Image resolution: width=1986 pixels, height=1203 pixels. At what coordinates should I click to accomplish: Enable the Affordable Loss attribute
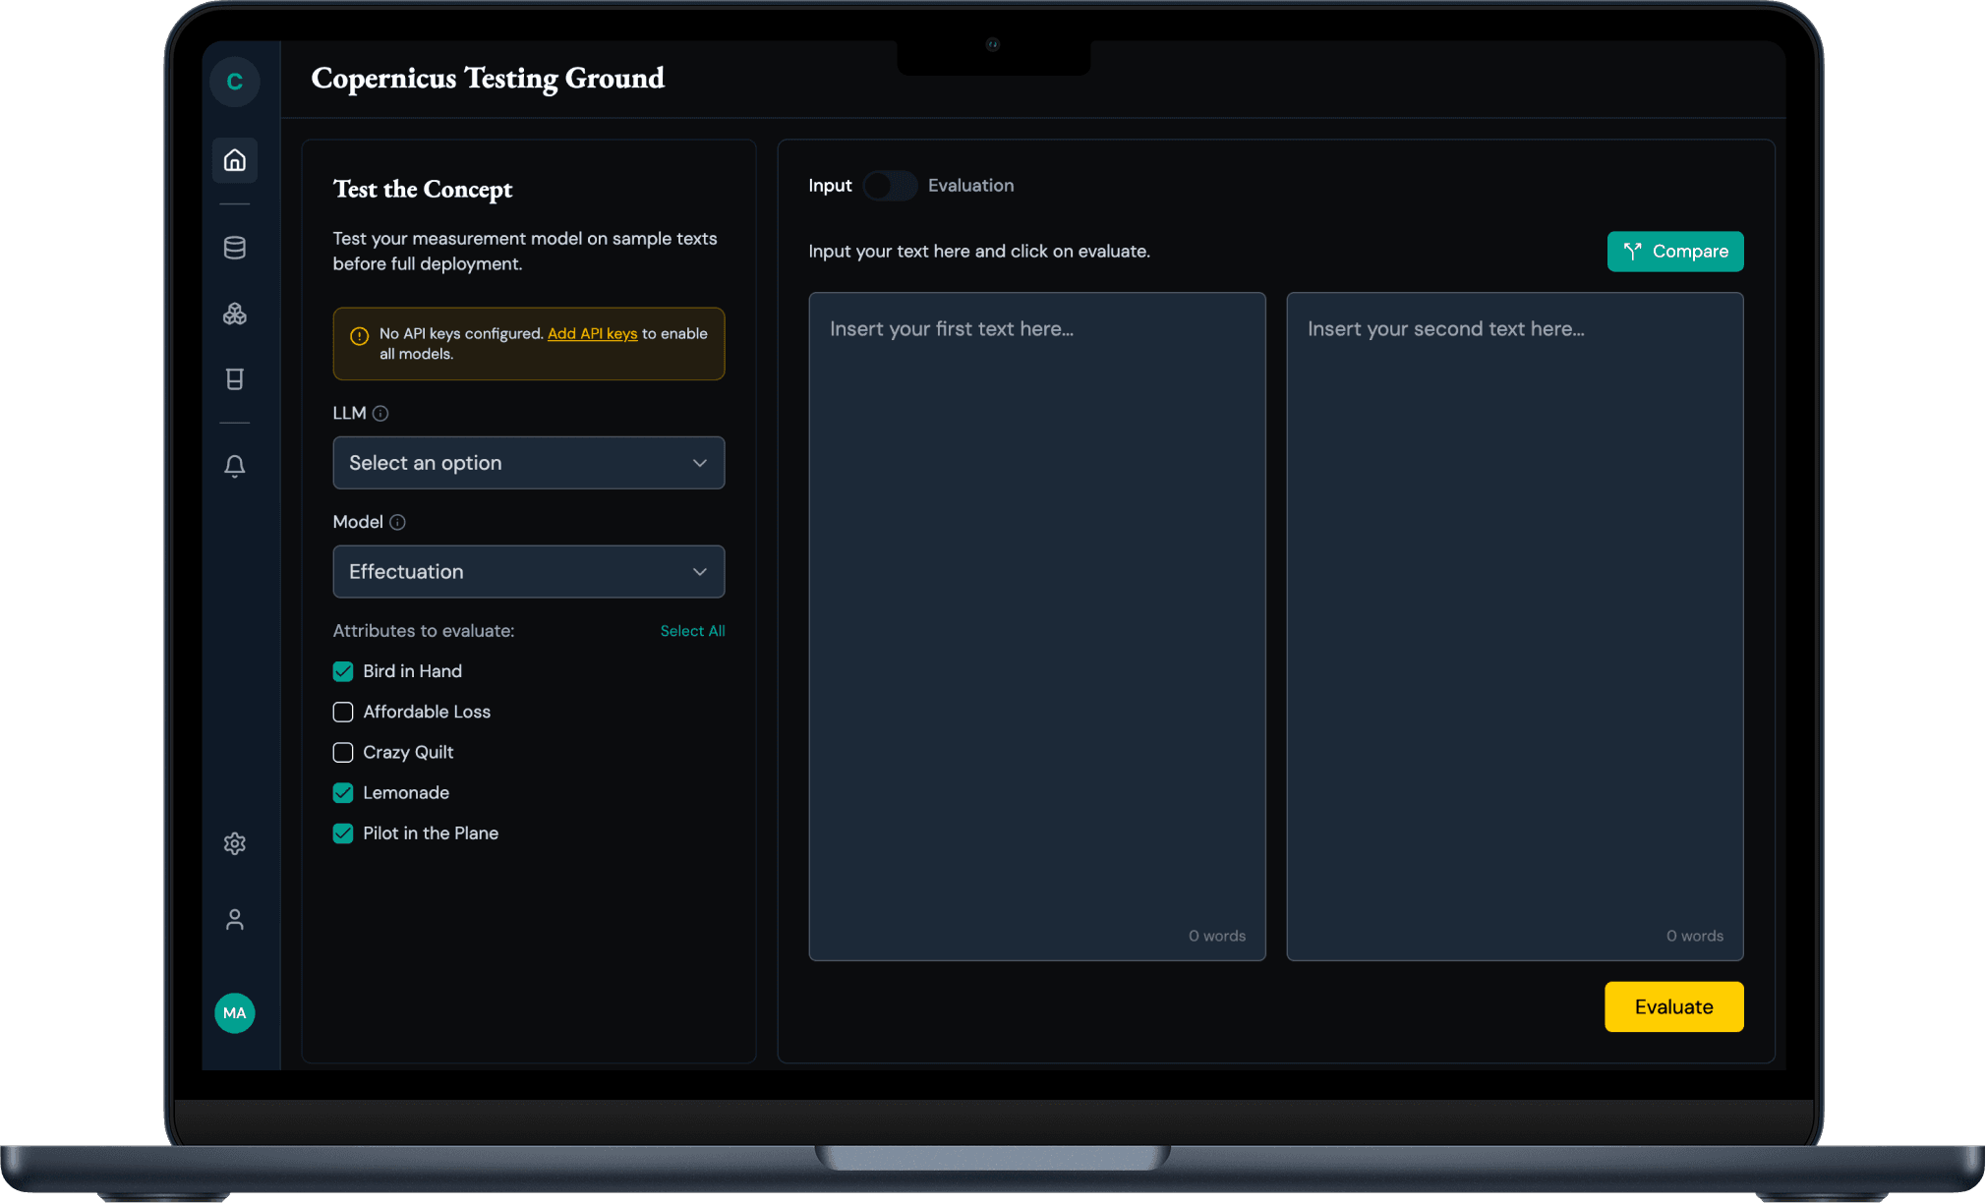click(343, 712)
